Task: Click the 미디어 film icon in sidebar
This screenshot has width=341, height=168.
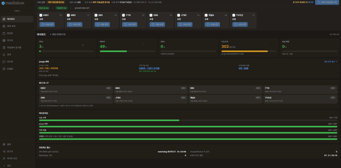Action: pos(4,40)
